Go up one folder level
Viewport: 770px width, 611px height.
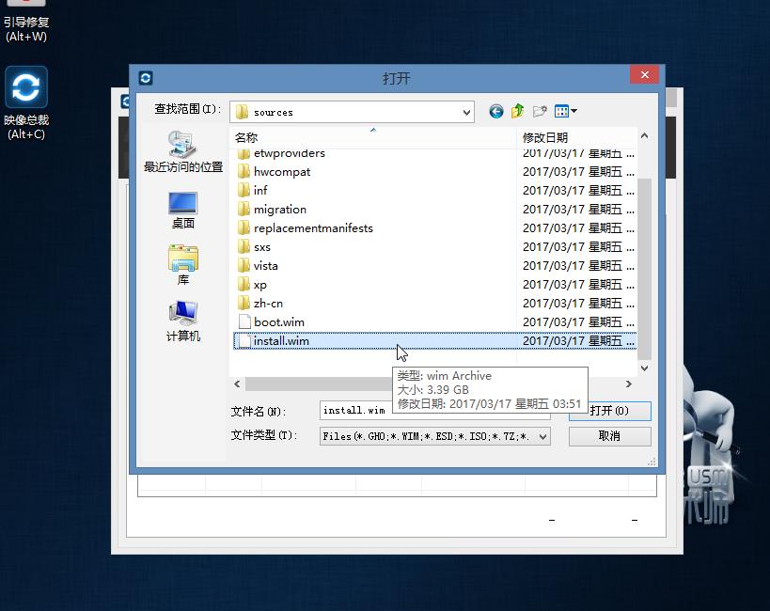pos(518,112)
